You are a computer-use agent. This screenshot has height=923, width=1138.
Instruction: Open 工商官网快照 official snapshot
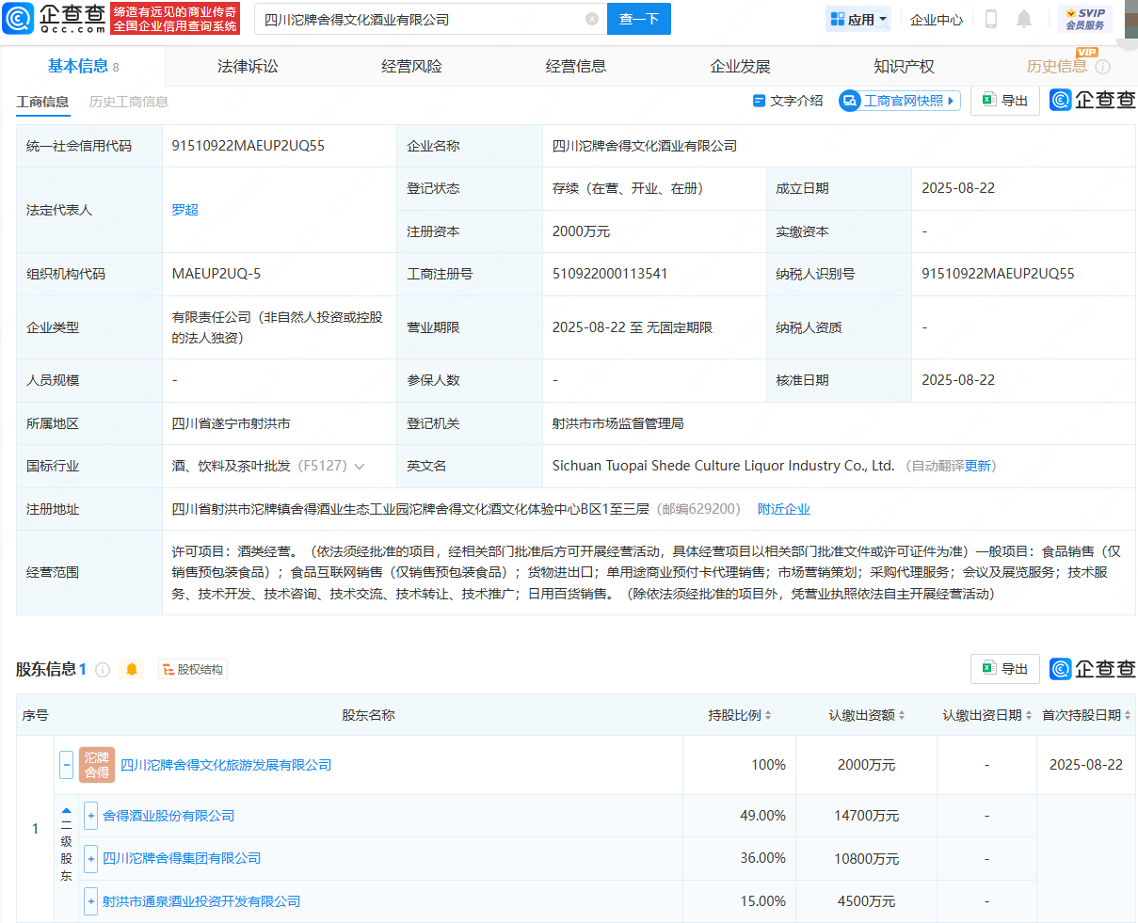click(x=899, y=100)
